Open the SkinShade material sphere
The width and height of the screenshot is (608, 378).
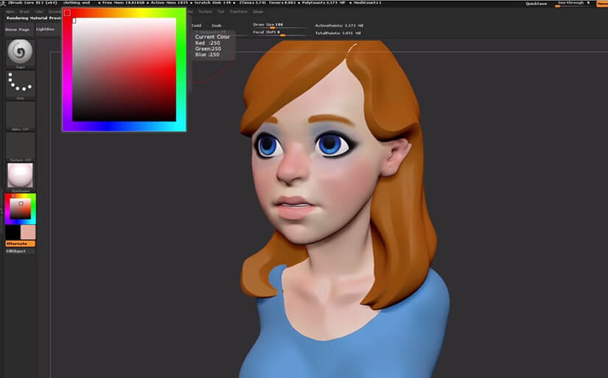(20, 175)
